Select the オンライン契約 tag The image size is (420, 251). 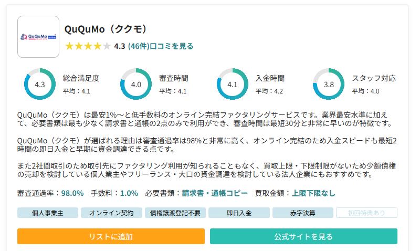[x=111, y=213]
